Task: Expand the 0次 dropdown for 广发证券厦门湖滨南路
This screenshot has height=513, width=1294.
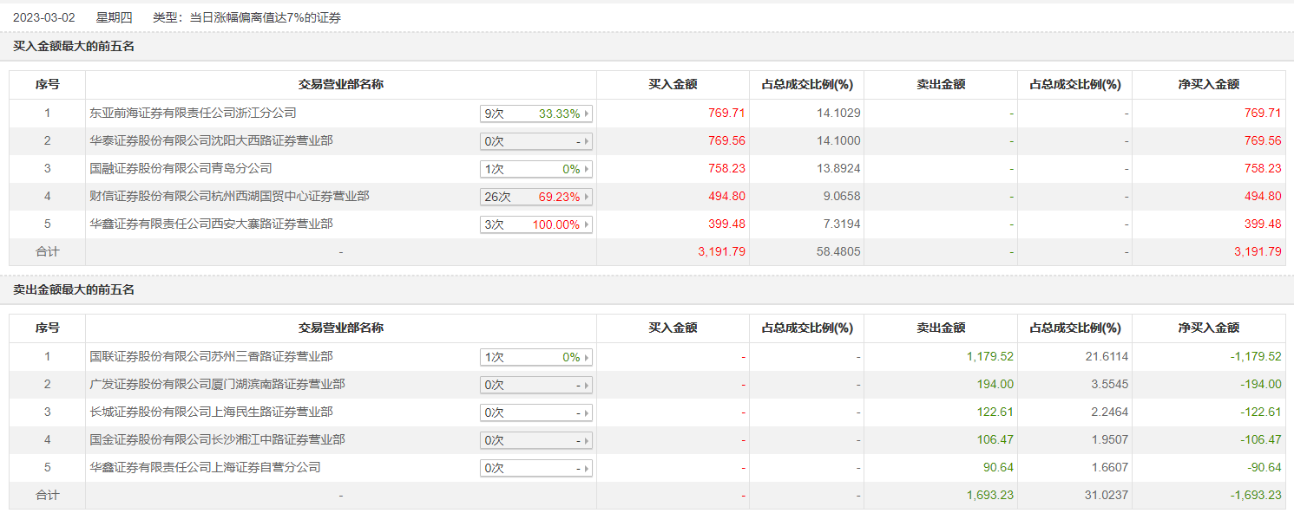Action: click(x=535, y=385)
